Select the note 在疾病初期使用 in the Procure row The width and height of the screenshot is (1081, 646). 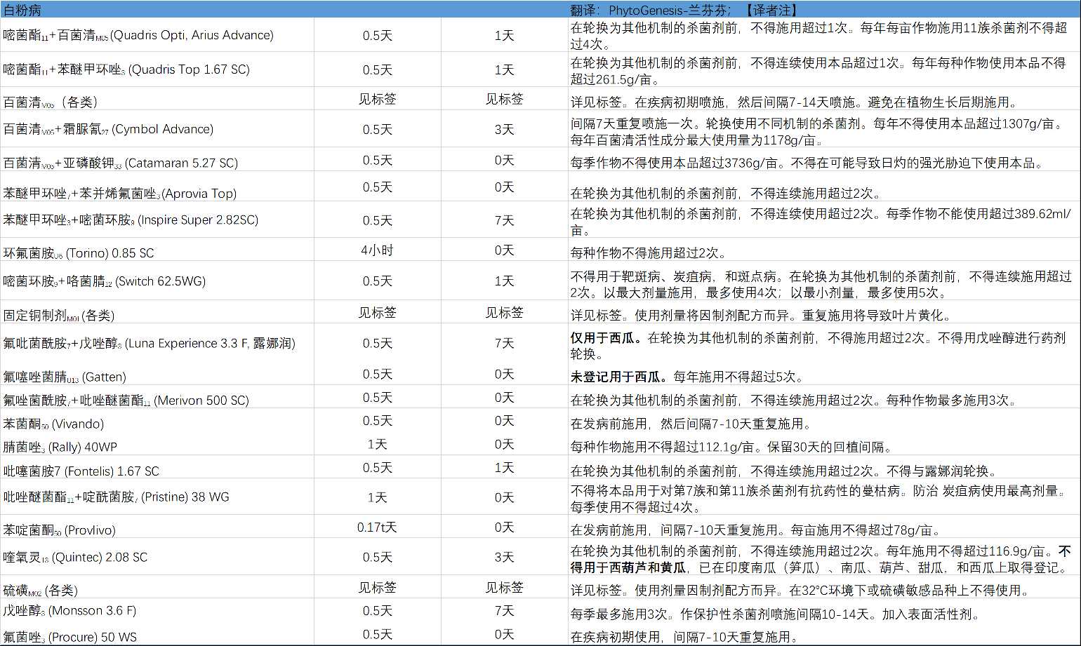[x=824, y=635]
